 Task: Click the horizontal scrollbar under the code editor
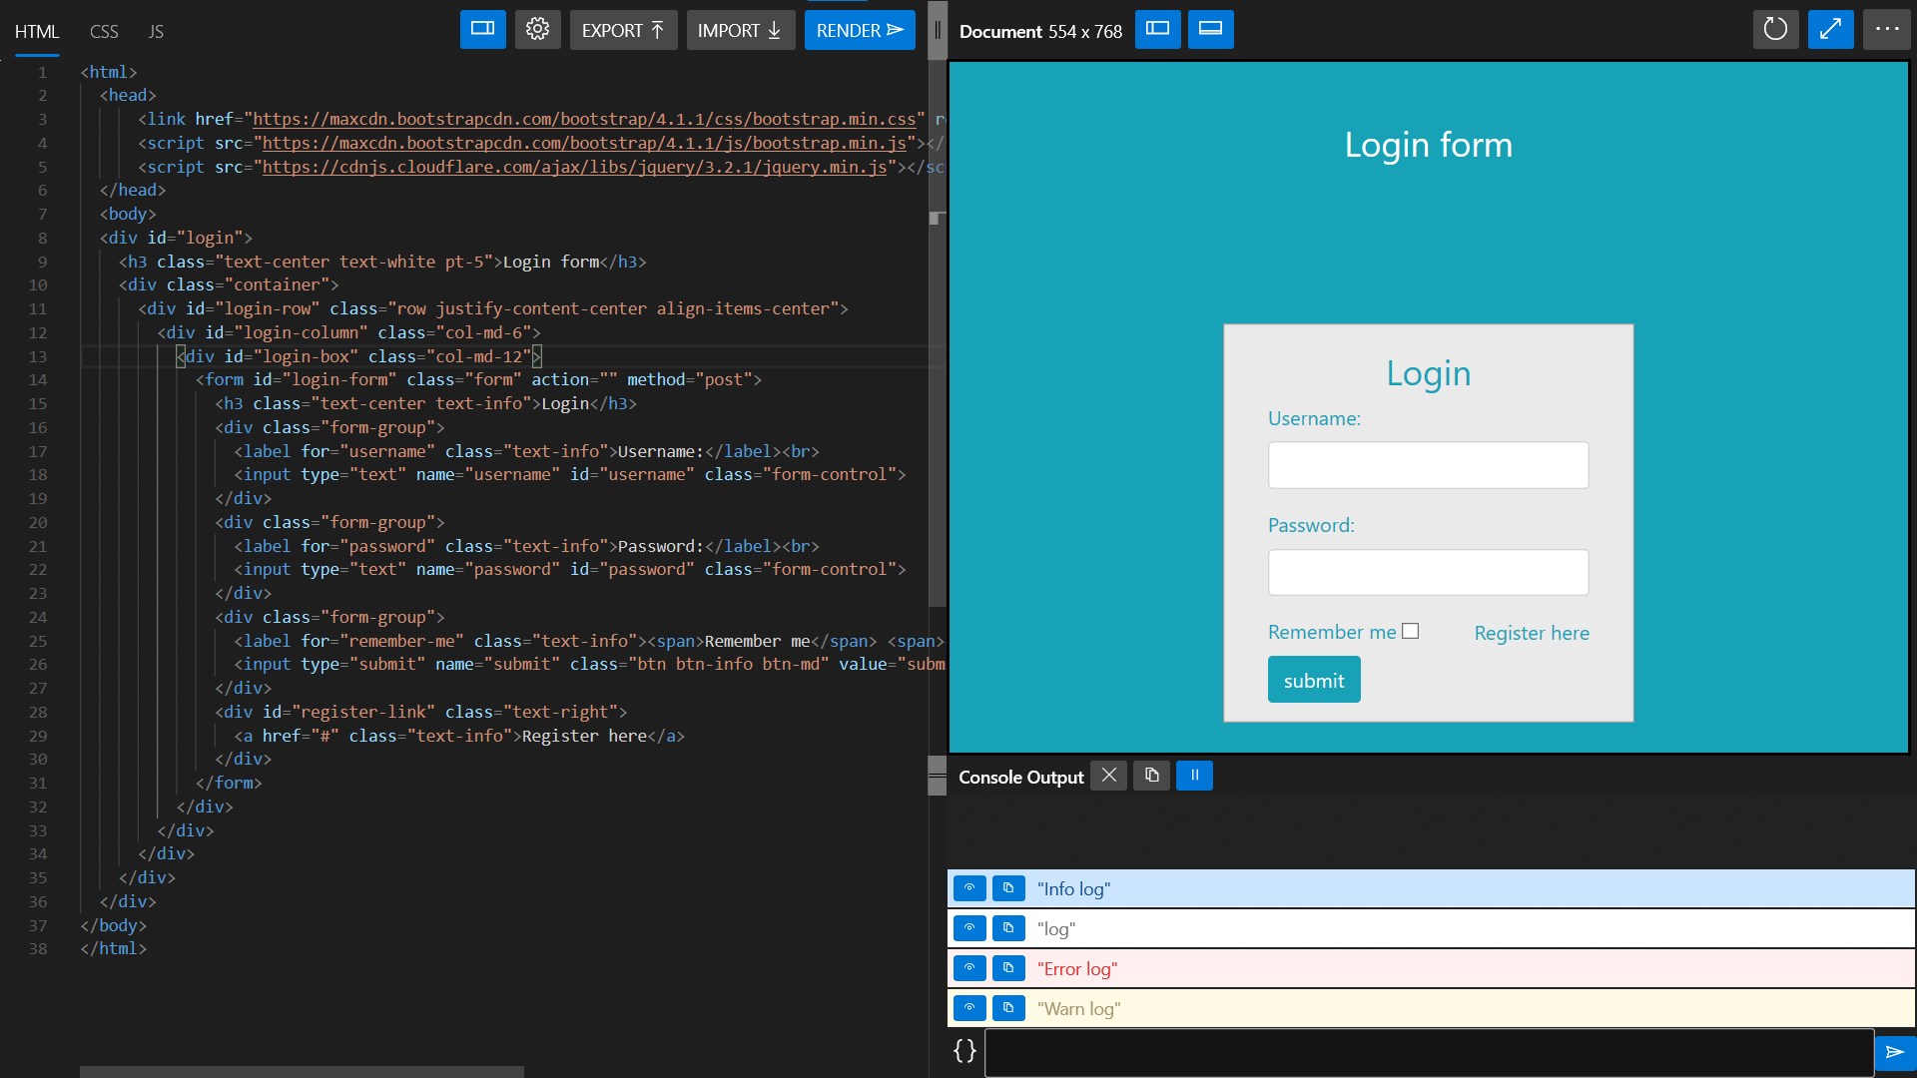302,1071
